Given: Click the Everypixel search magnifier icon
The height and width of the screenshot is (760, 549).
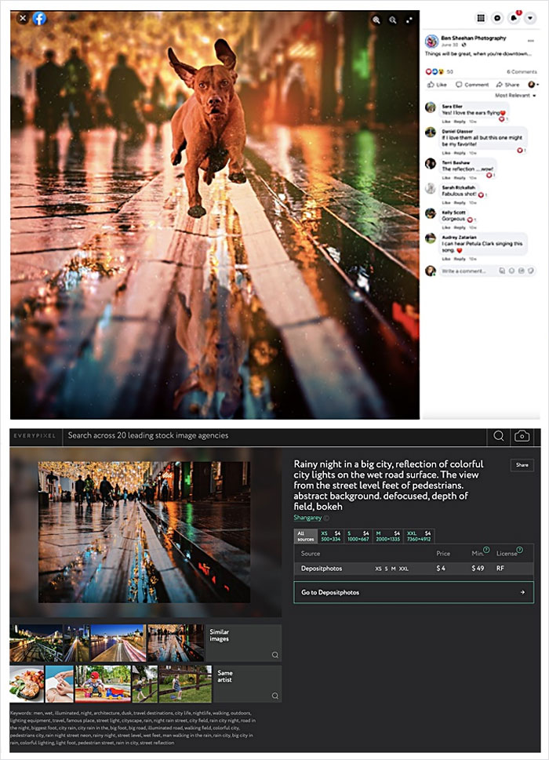Looking at the screenshot, I should pos(498,435).
